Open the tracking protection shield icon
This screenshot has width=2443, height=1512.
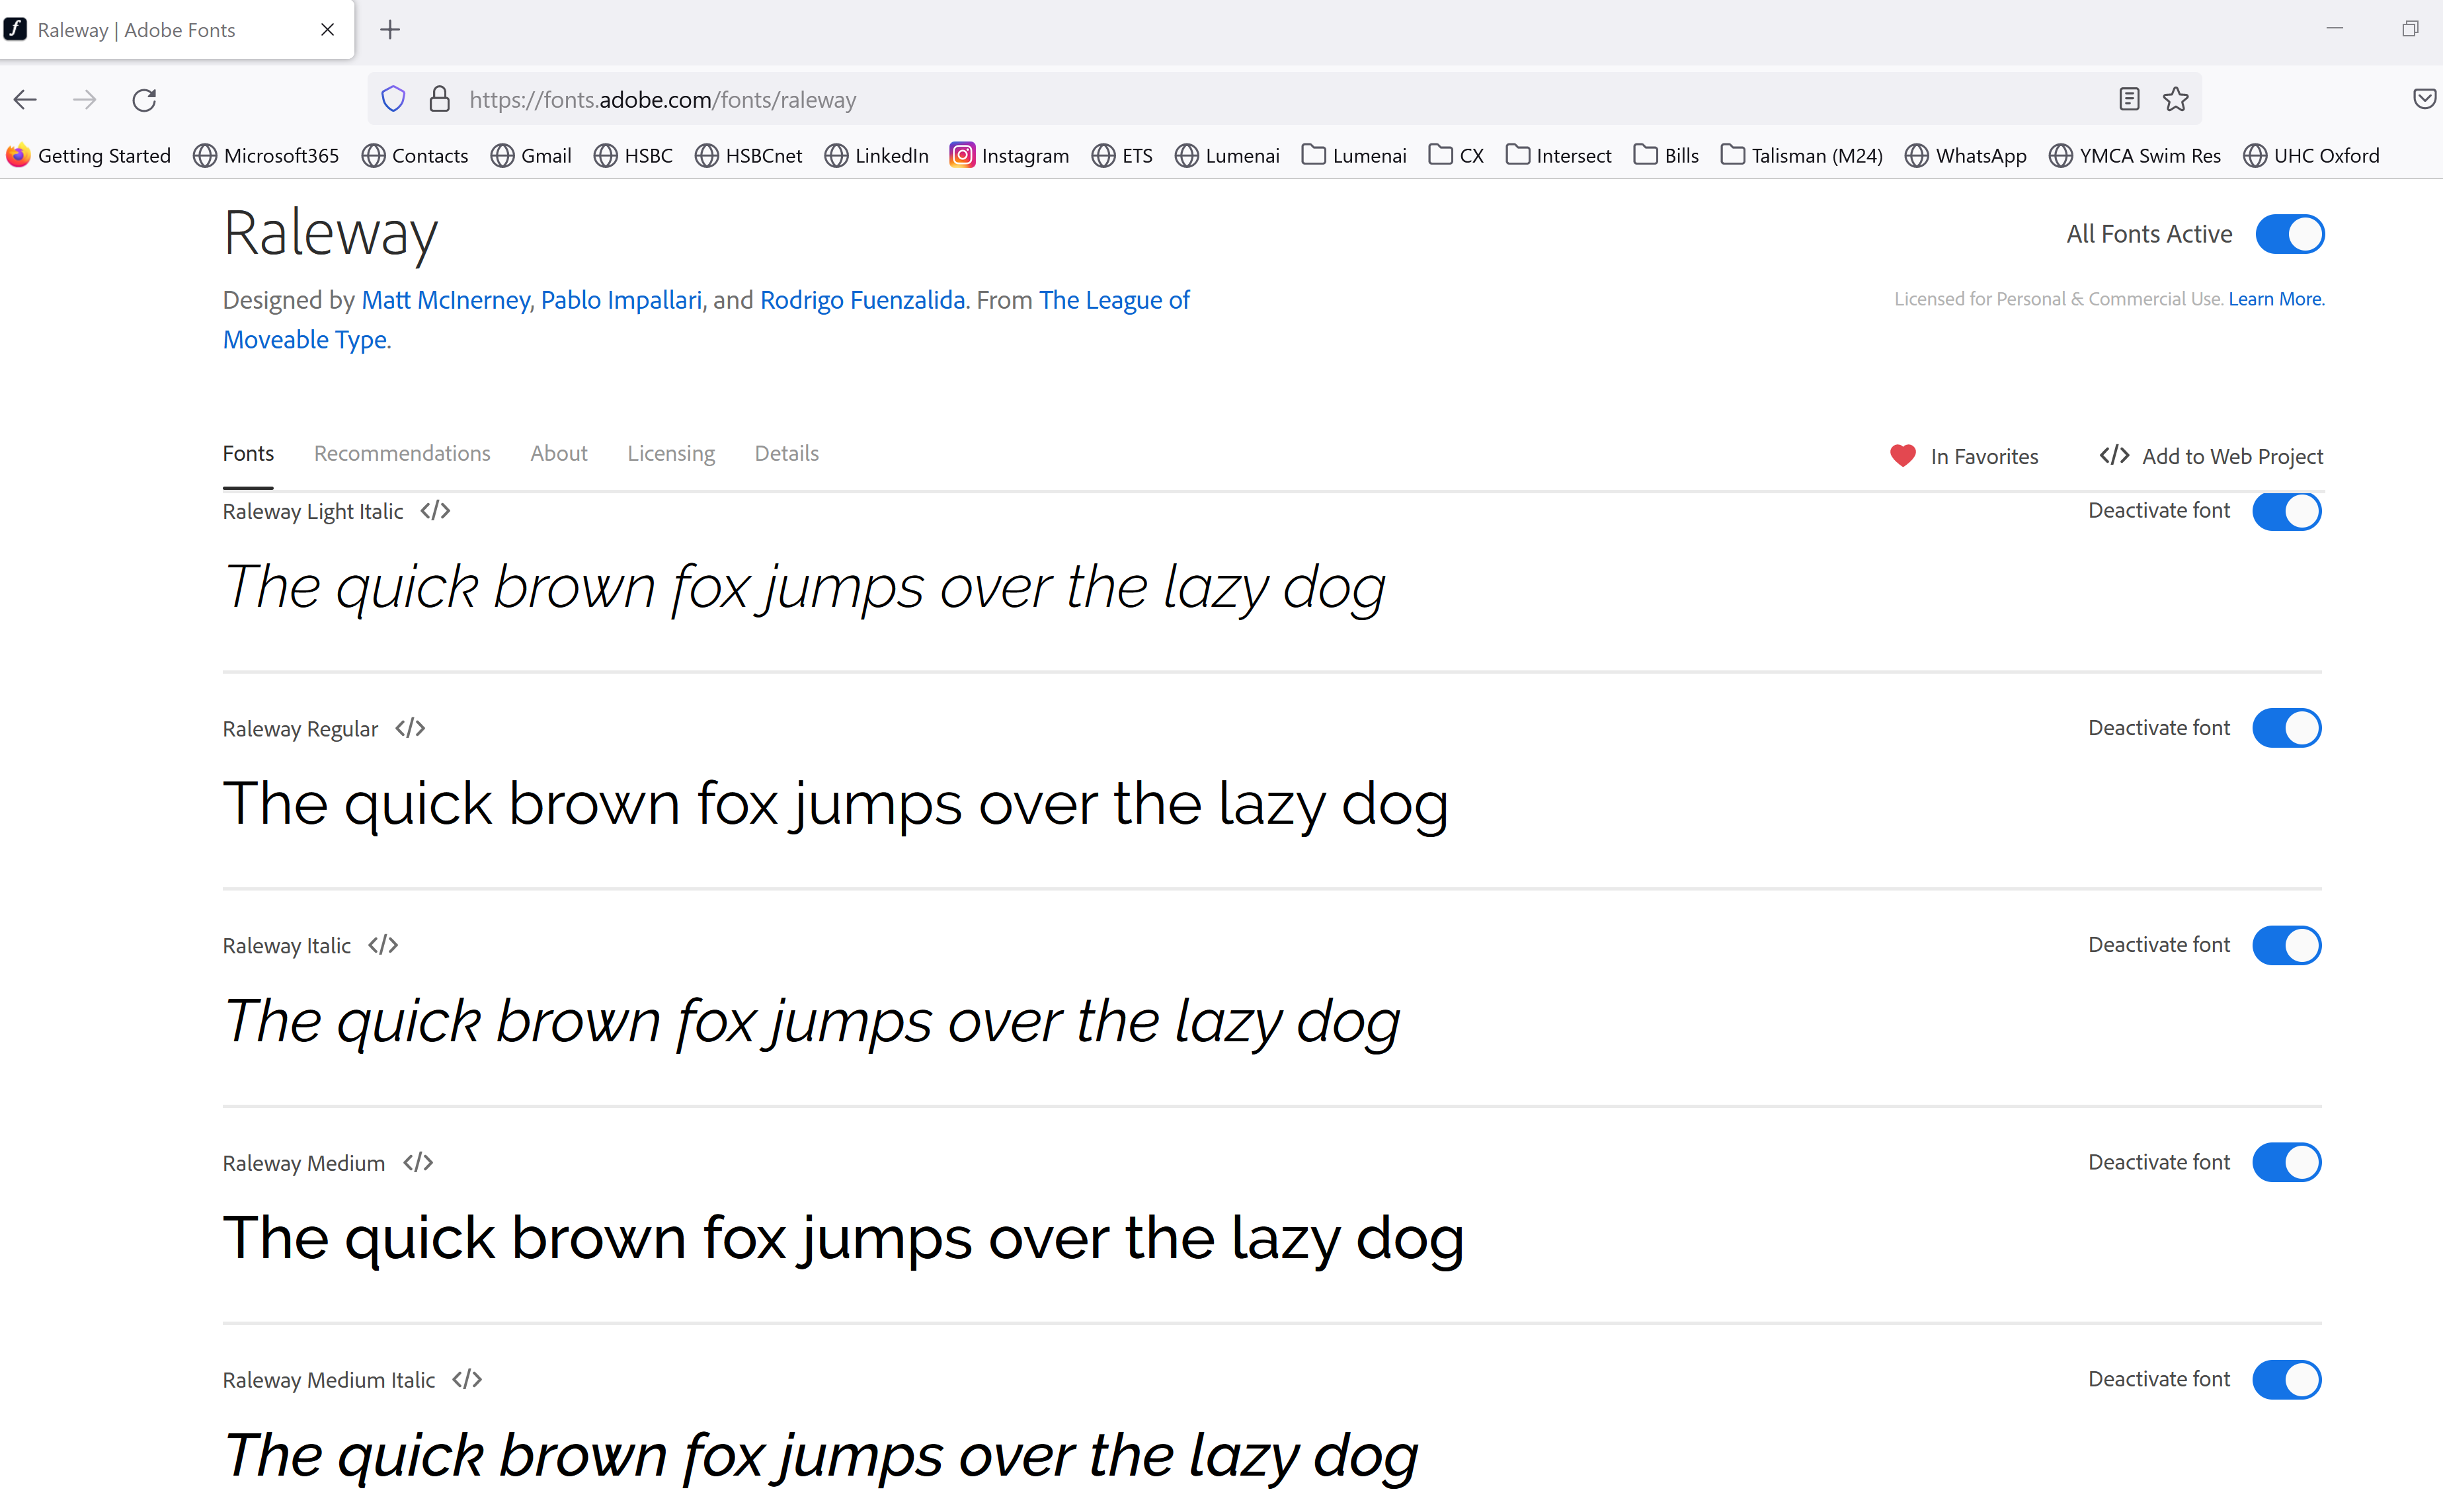393,98
